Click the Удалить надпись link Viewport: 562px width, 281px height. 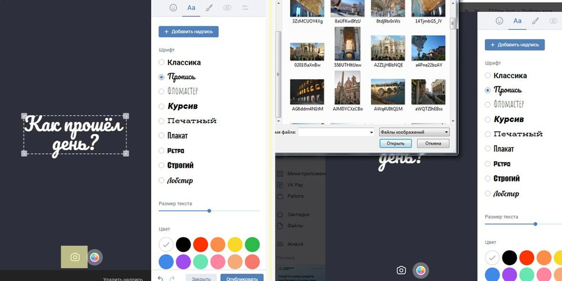(123, 279)
